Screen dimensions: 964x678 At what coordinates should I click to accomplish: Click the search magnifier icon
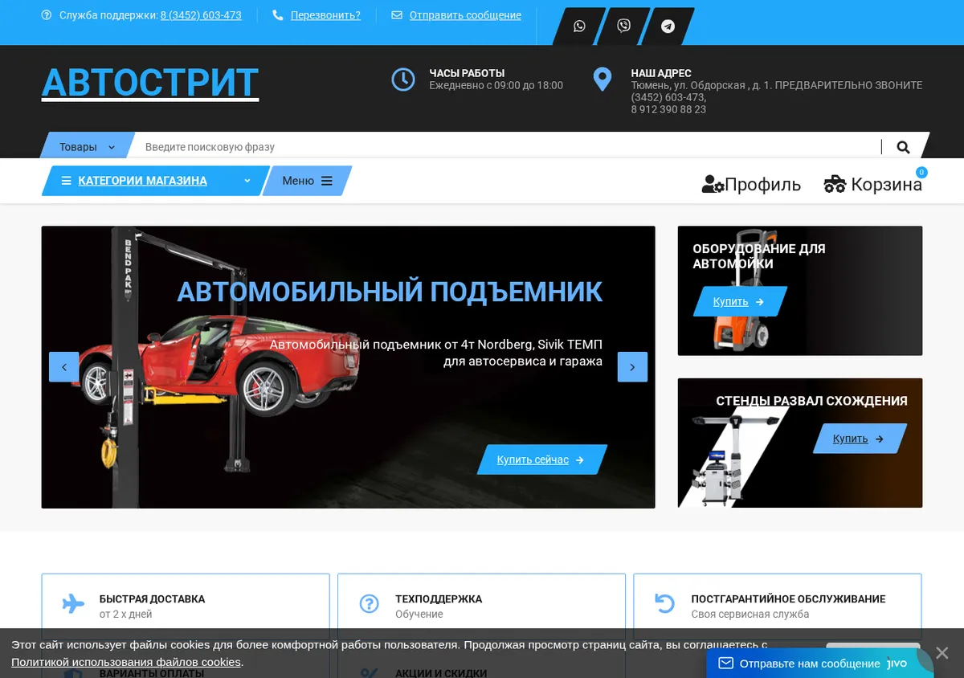point(903,147)
